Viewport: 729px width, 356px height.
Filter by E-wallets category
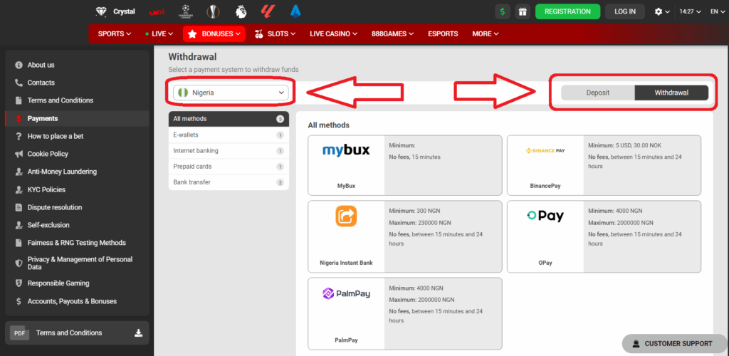[229, 135]
